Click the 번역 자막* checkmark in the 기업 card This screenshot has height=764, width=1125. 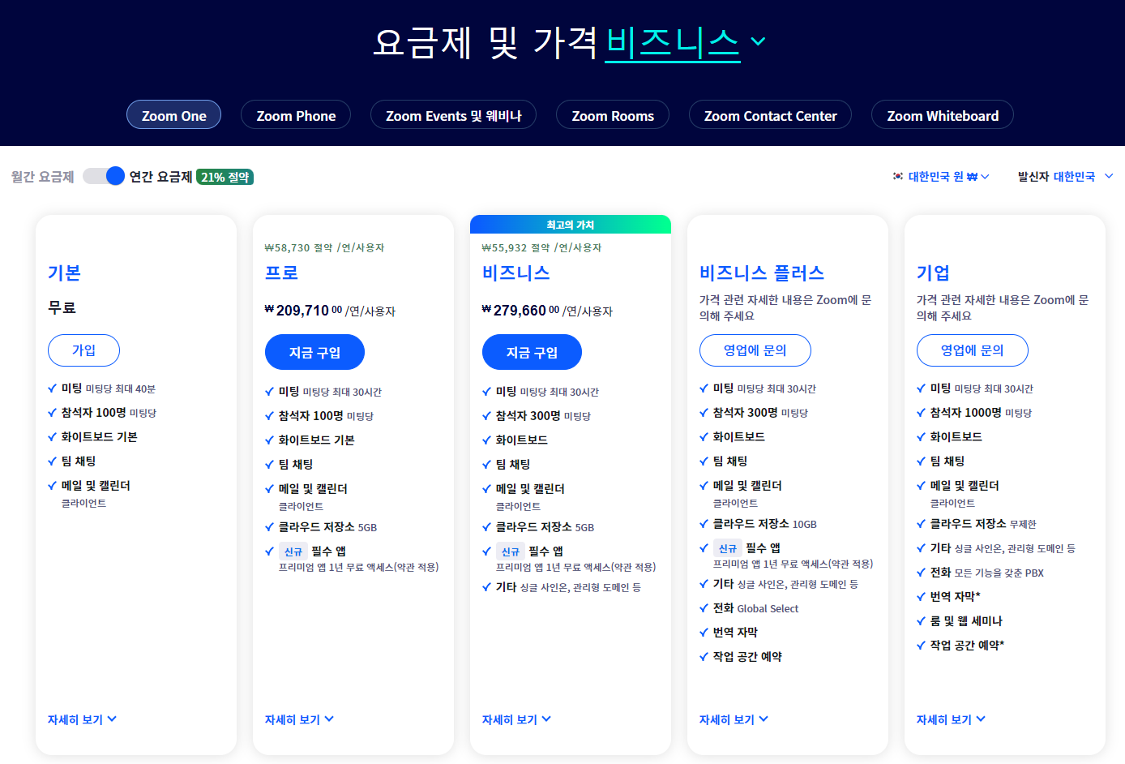[922, 597]
